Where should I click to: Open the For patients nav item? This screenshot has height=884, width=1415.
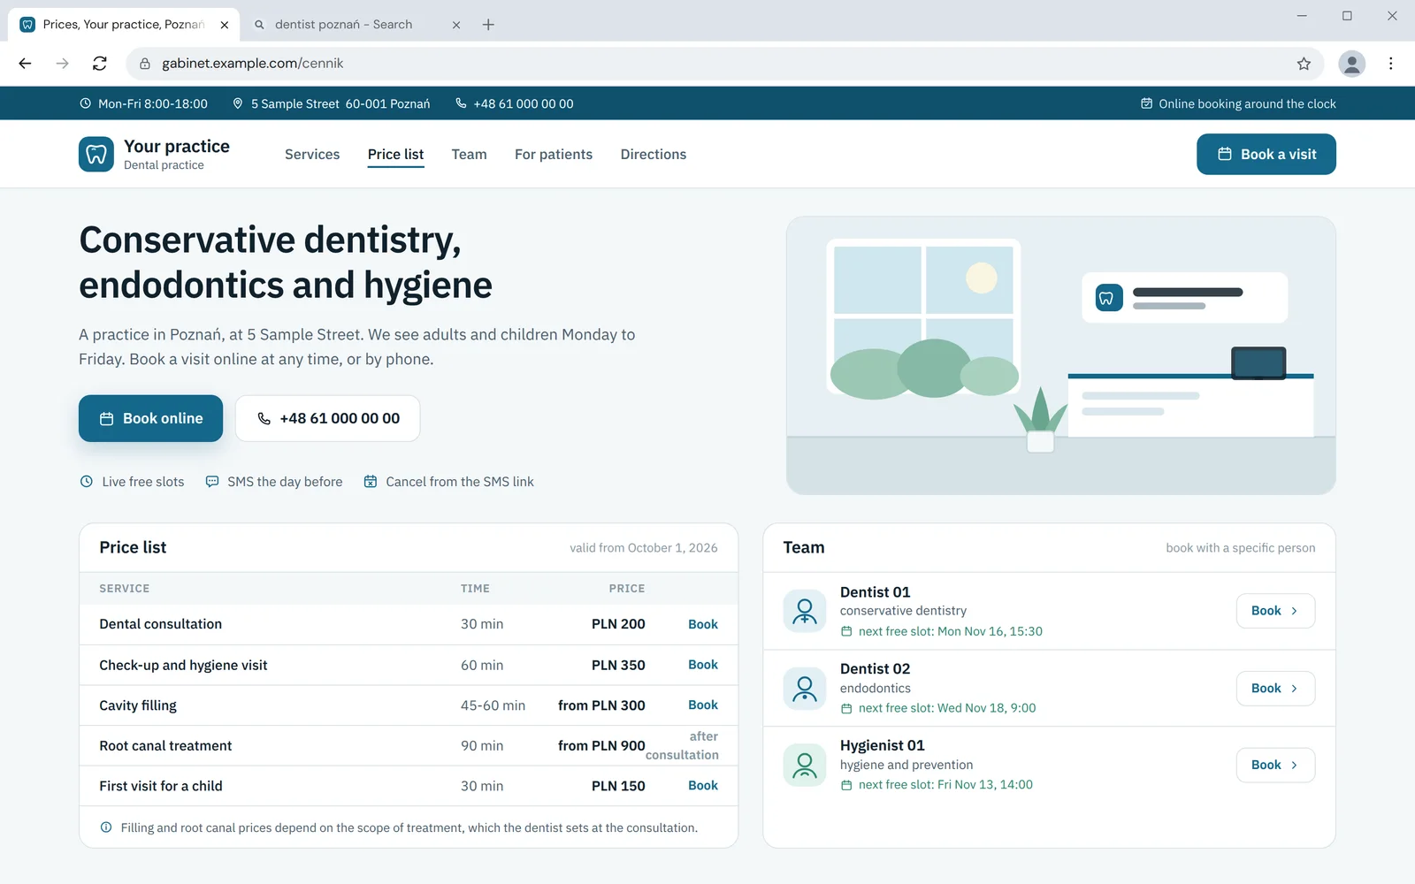click(x=554, y=154)
